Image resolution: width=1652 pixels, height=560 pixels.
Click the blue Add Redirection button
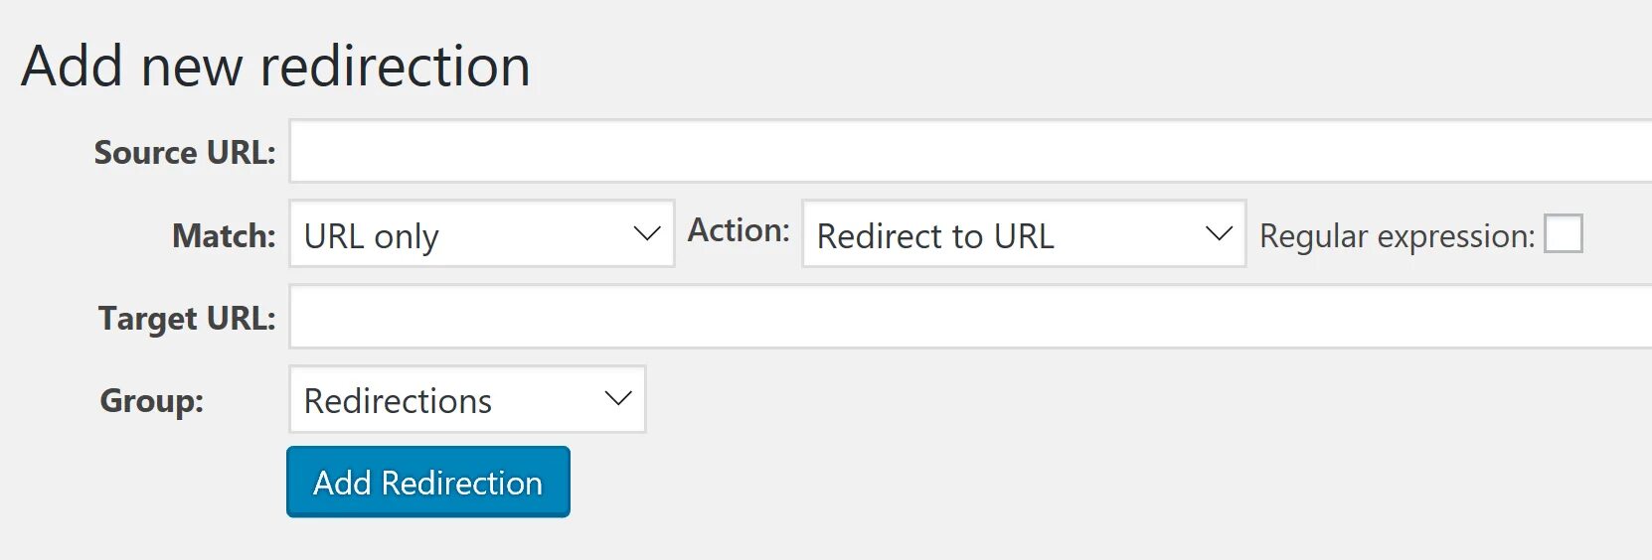[428, 482]
